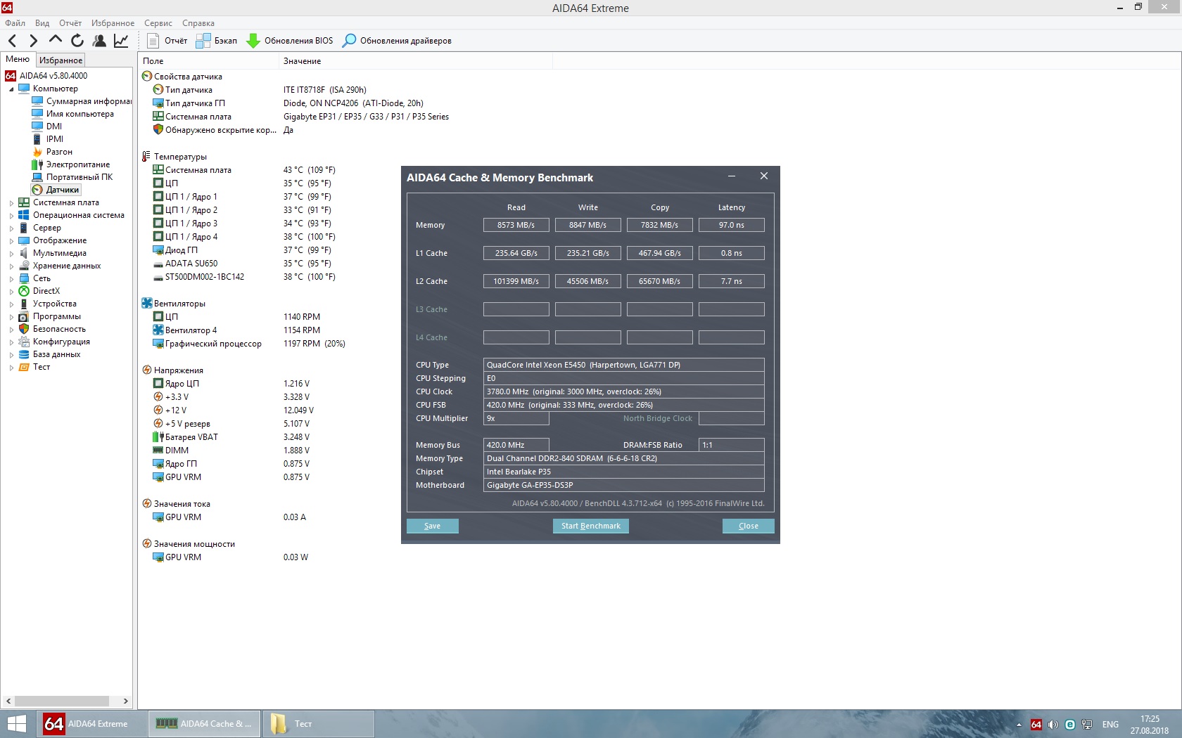Minimize the Cache & Memory Benchmark dialog
The image size is (1182, 738).
(x=732, y=176)
